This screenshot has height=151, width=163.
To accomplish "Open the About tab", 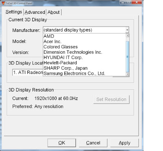I will tap(53, 12).
